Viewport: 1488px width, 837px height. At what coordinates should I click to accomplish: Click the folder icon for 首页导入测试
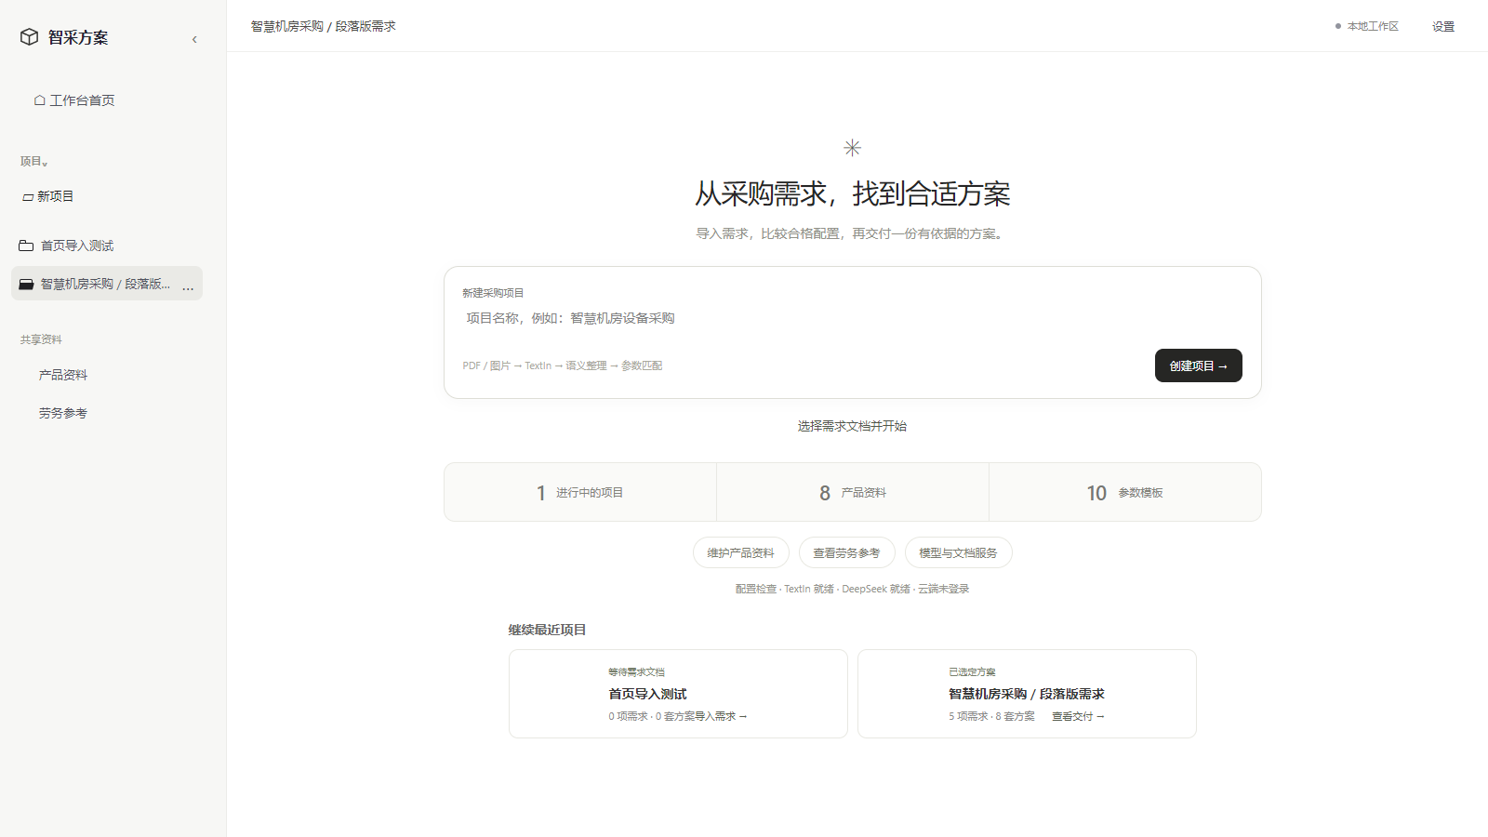pyautogui.click(x=26, y=246)
